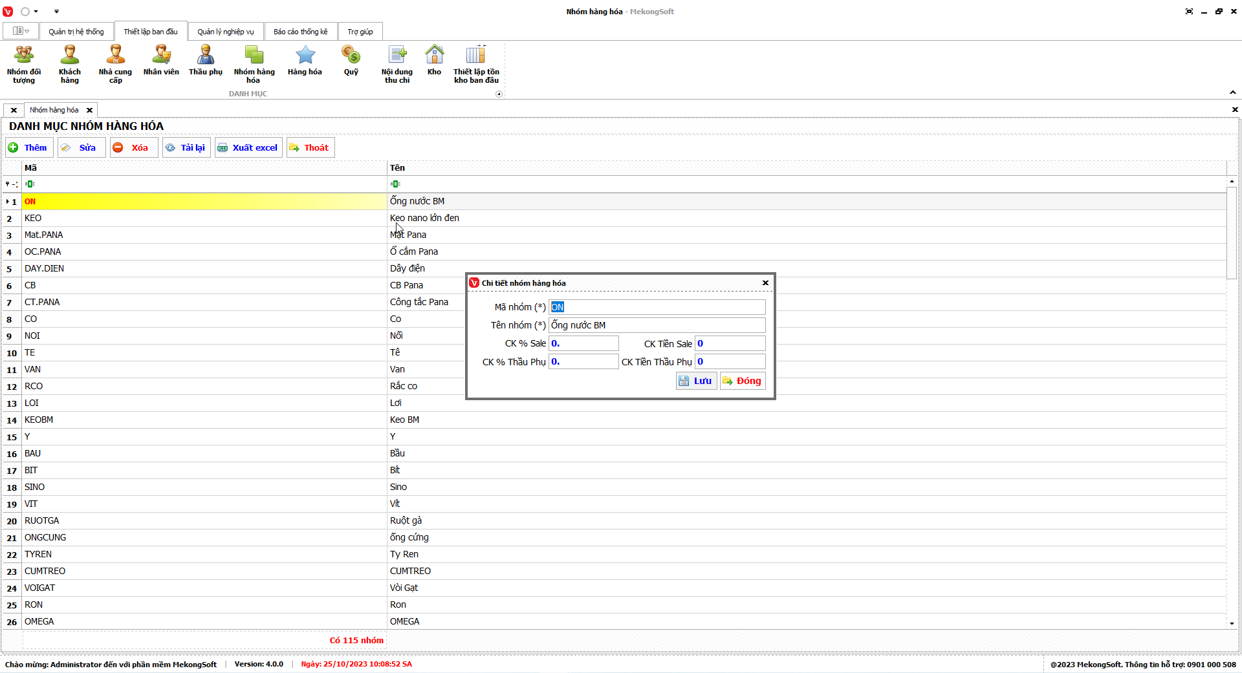Close the Nhóm hàng hóa document tab
This screenshot has height=673, width=1242.
click(x=90, y=111)
